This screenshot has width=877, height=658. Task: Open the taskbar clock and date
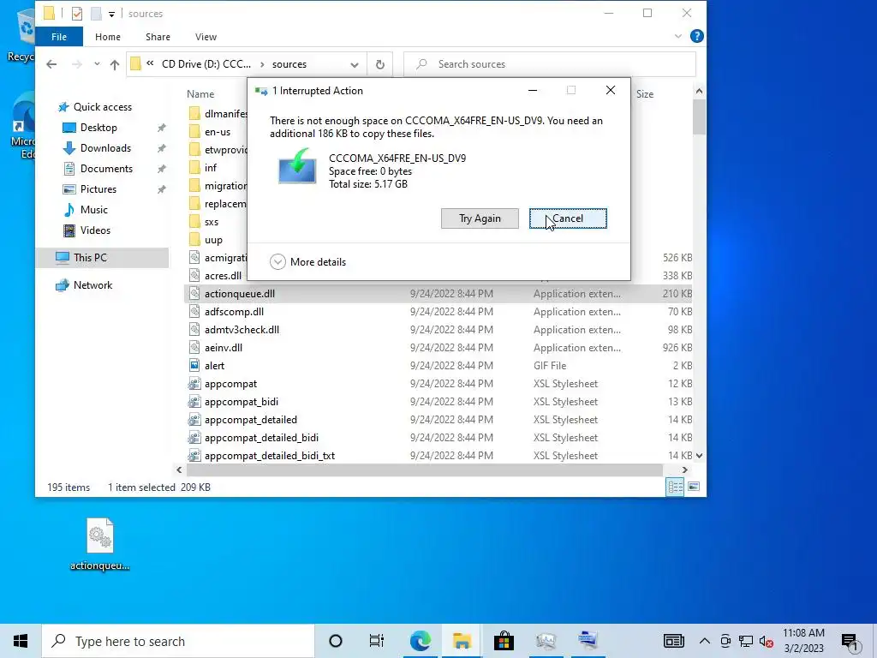click(x=803, y=641)
